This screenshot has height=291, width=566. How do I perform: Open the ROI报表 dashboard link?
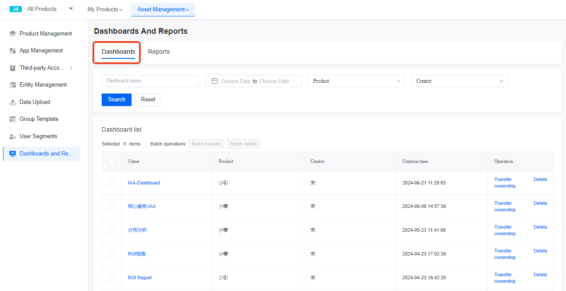tap(137, 254)
